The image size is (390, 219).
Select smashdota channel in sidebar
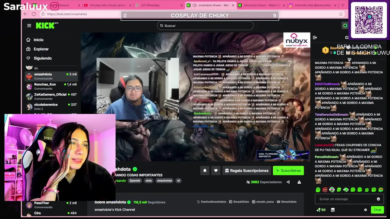(x=51, y=76)
